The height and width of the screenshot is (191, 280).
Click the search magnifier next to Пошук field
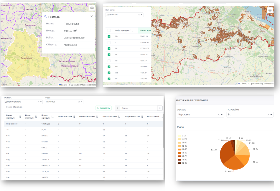coord(117,108)
